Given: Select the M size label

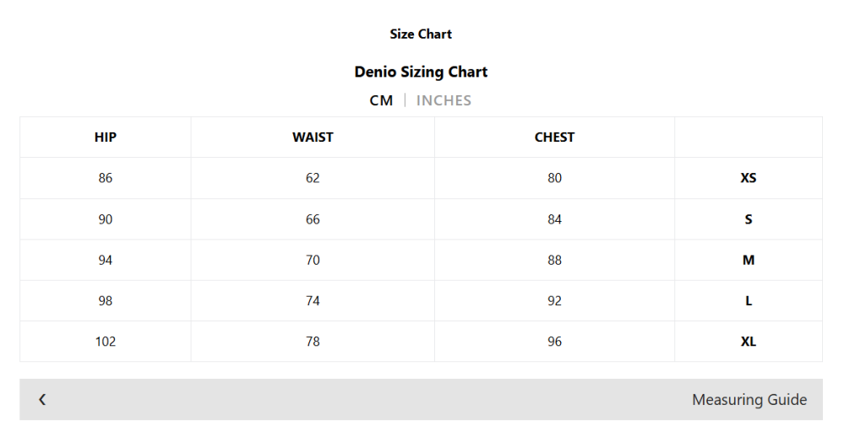Looking at the screenshot, I should coord(749,261).
